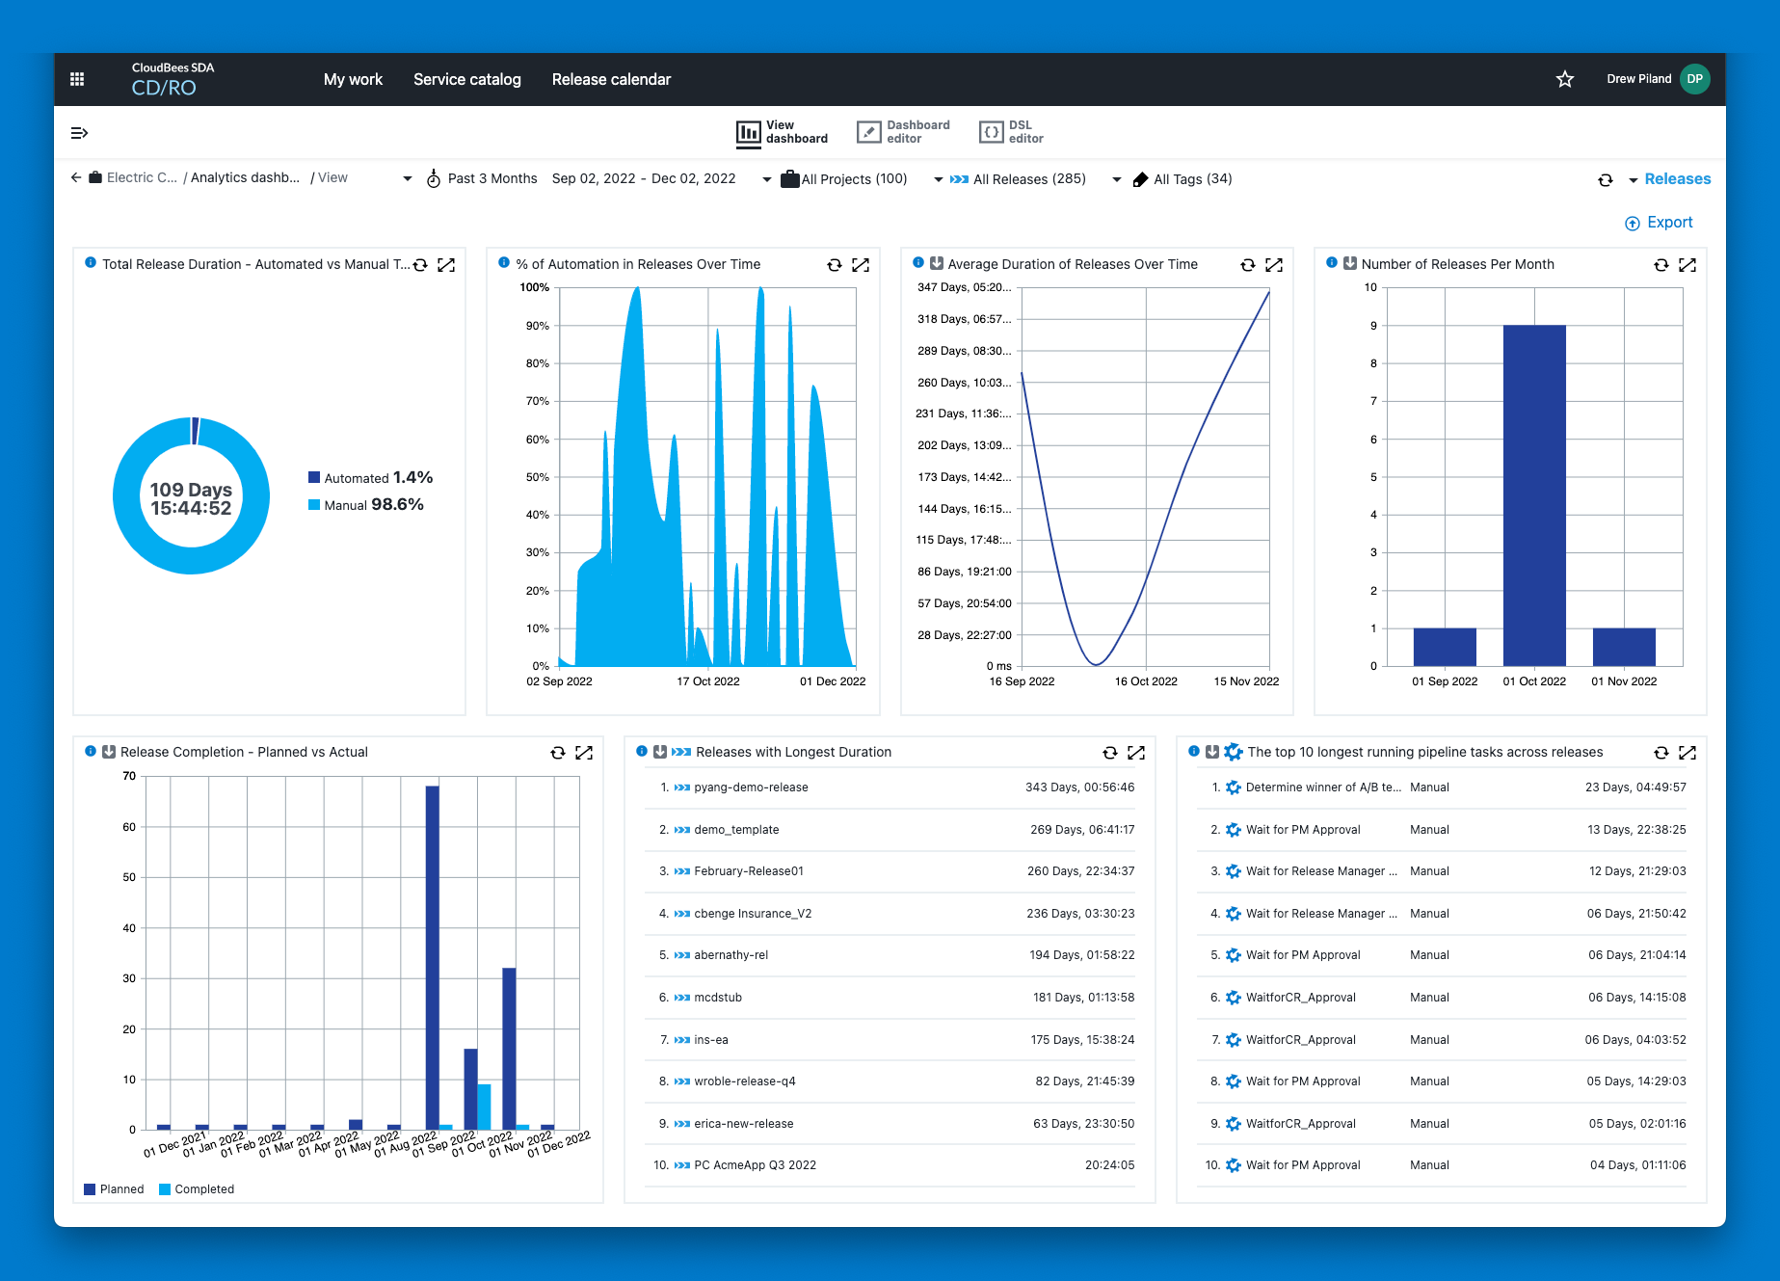Click the Export button
1780x1281 pixels.
click(x=1659, y=223)
